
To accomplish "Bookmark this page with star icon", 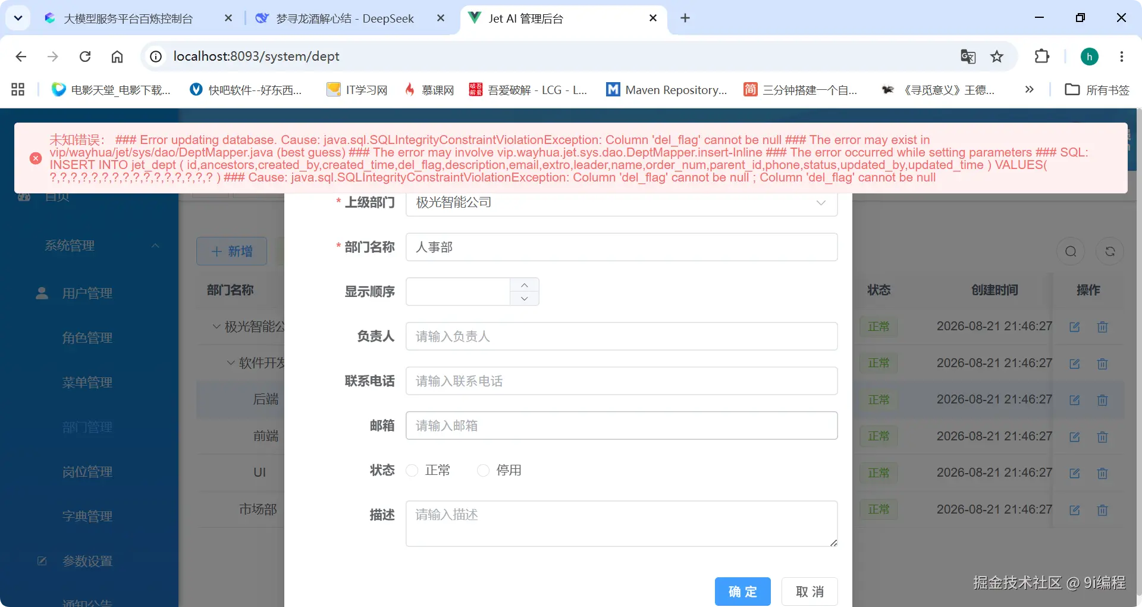I will [997, 57].
